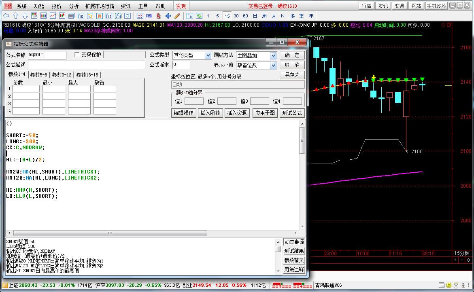
Task: Click the wavy indicator lines icon
Action: coord(140,16)
